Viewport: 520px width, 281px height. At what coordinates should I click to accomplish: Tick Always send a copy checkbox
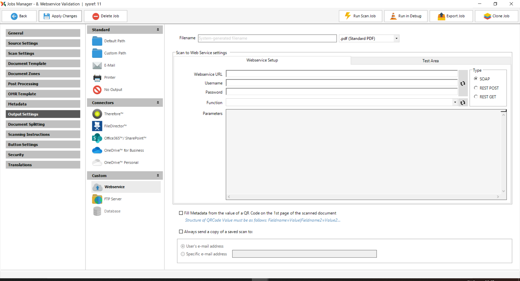[x=181, y=232]
